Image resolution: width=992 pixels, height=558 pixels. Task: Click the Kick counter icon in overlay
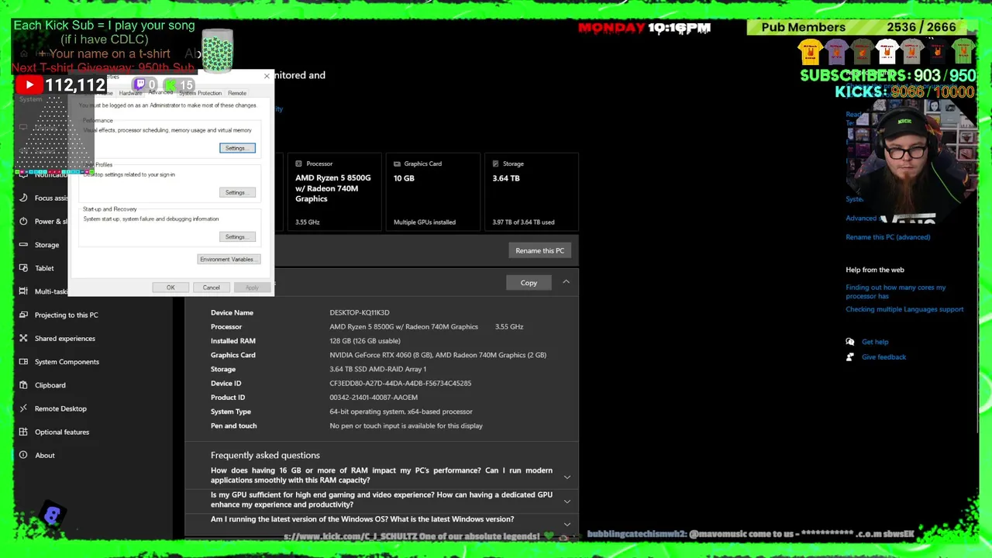[170, 84]
